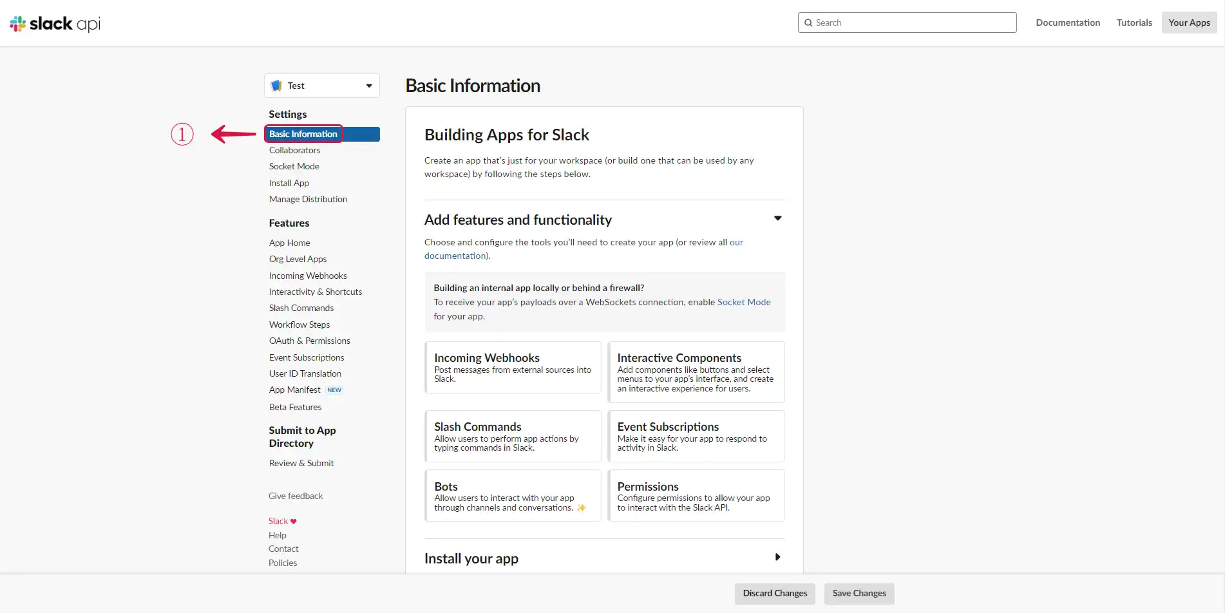Open the Contact footer link
This screenshot has width=1225, height=613.
click(283, 549)
